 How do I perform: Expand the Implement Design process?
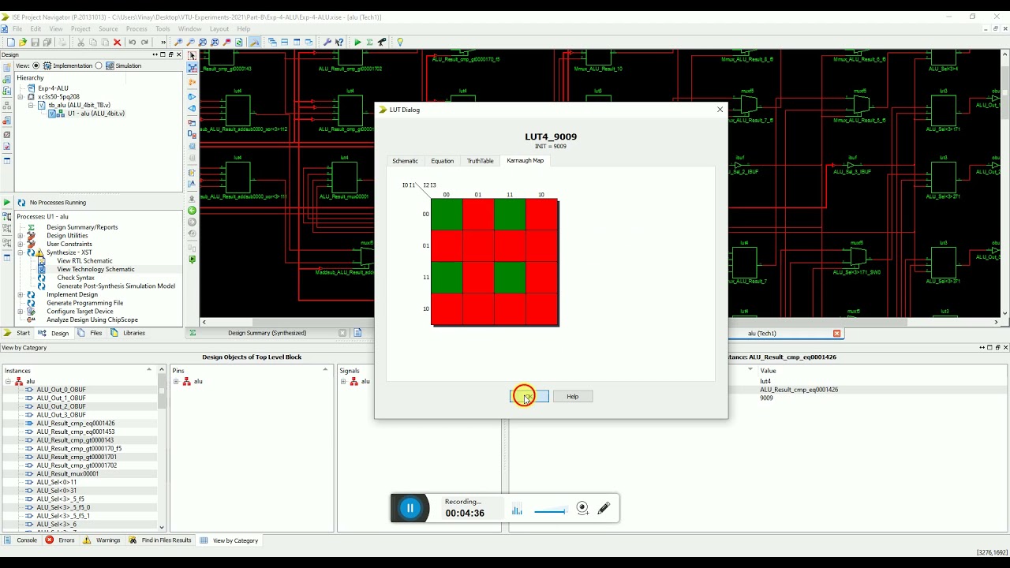21,295
